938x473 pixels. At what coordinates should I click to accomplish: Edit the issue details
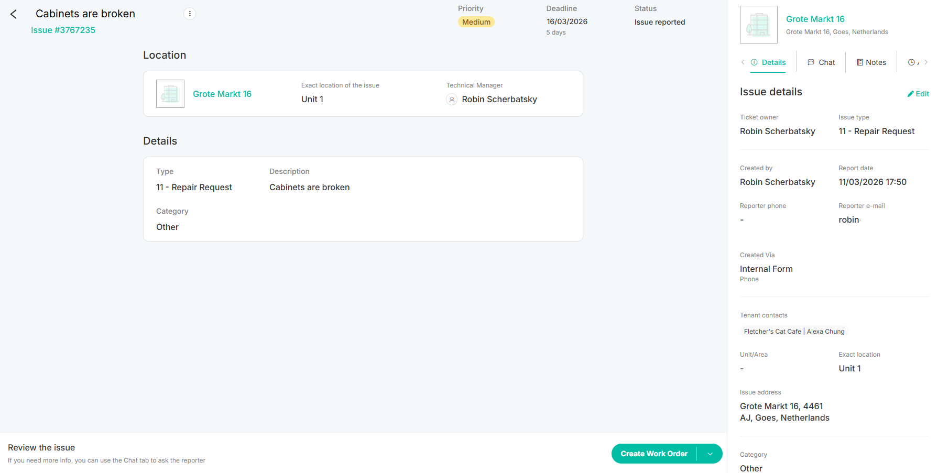pos(918,94)
